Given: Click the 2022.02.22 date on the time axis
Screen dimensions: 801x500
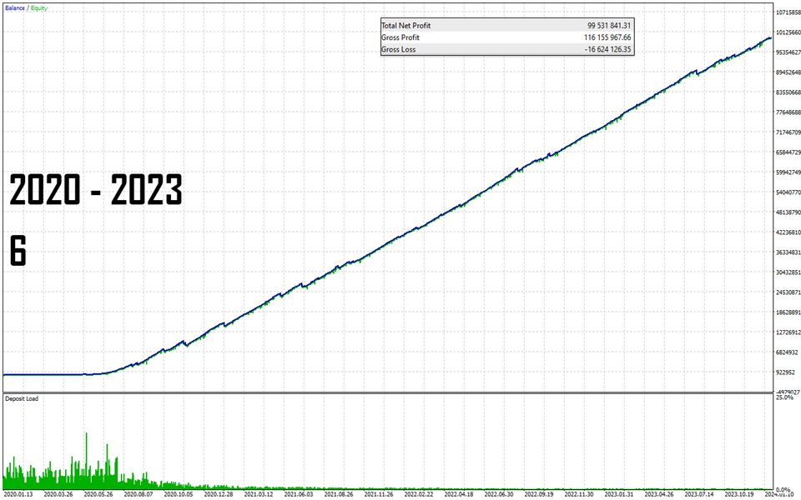Looking at the screenshot, I should point(421,494).
